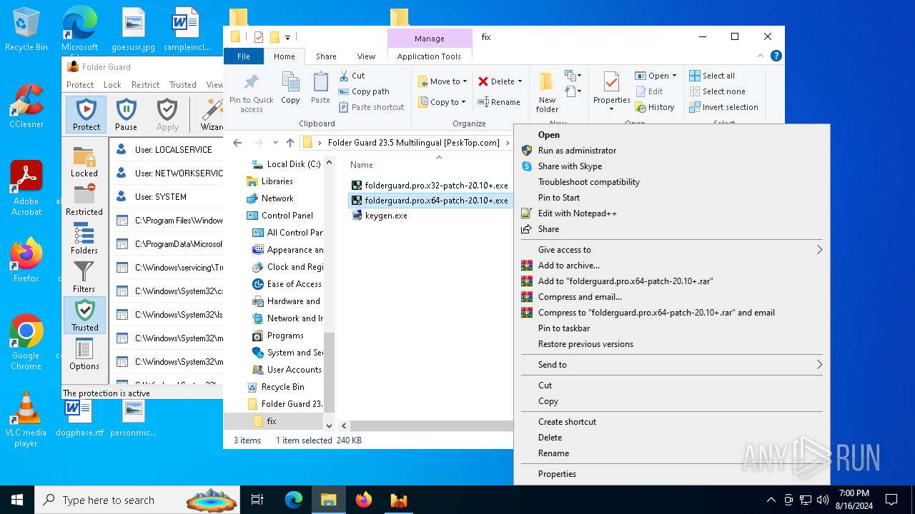Click the Apply shield icon in Folder Guard

point(167,114)
